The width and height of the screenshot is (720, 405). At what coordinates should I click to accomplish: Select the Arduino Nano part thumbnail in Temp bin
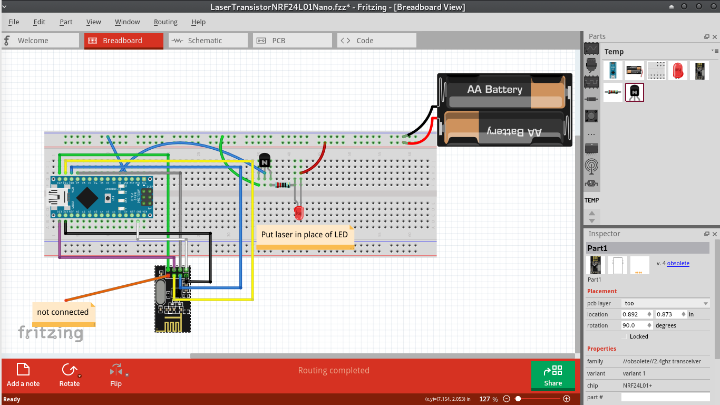[613, 71]
